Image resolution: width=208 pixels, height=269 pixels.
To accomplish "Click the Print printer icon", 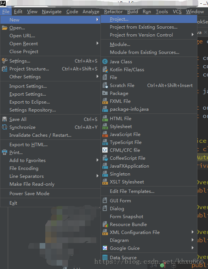I will click(5, 152).
